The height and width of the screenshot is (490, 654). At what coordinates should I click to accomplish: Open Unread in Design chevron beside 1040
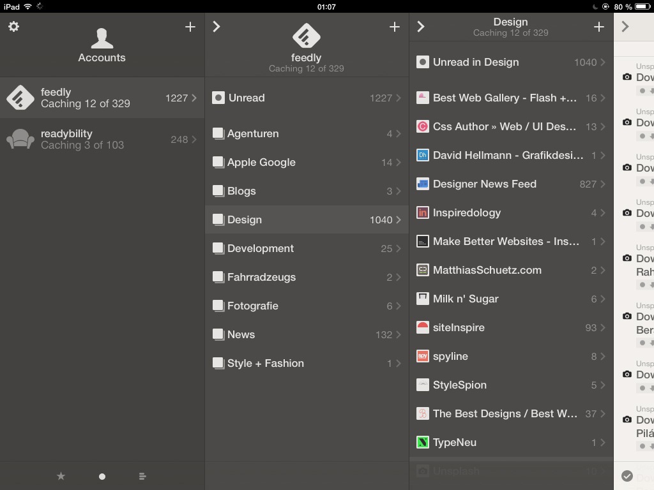(603, 62)
